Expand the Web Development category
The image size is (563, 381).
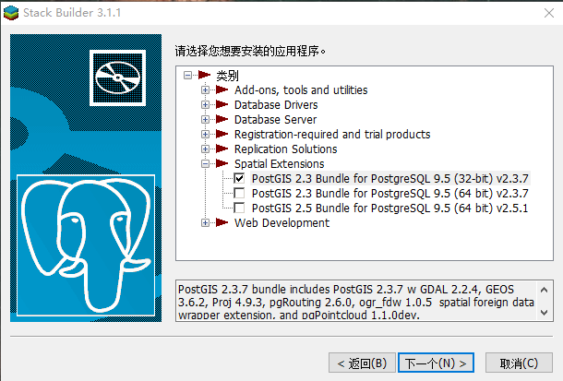pos(206,222)
